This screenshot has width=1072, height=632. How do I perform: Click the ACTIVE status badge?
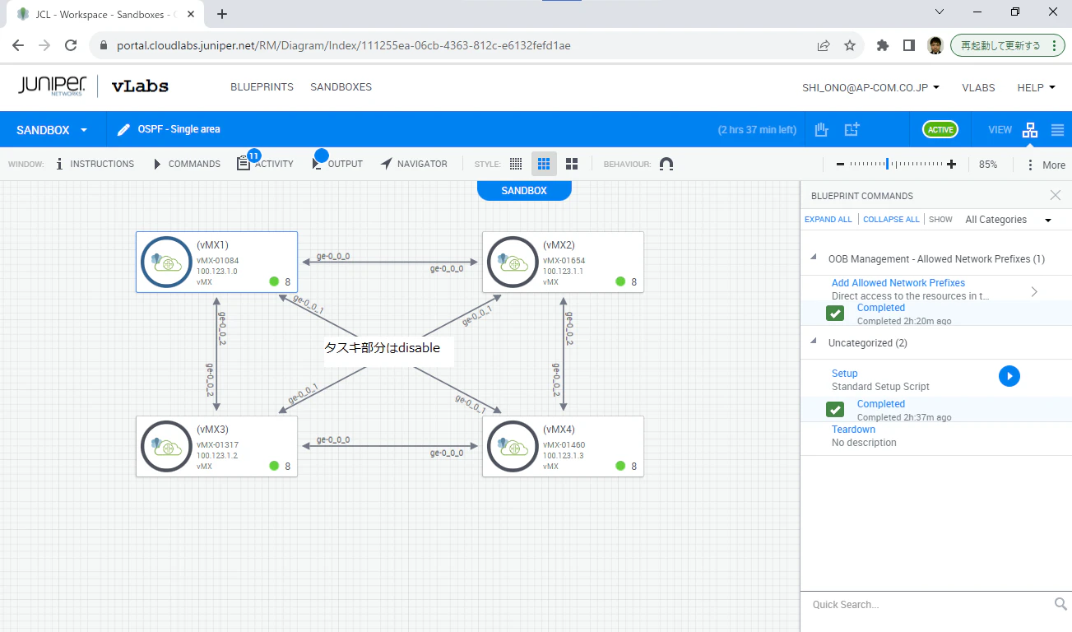click(x=940, y=129)
